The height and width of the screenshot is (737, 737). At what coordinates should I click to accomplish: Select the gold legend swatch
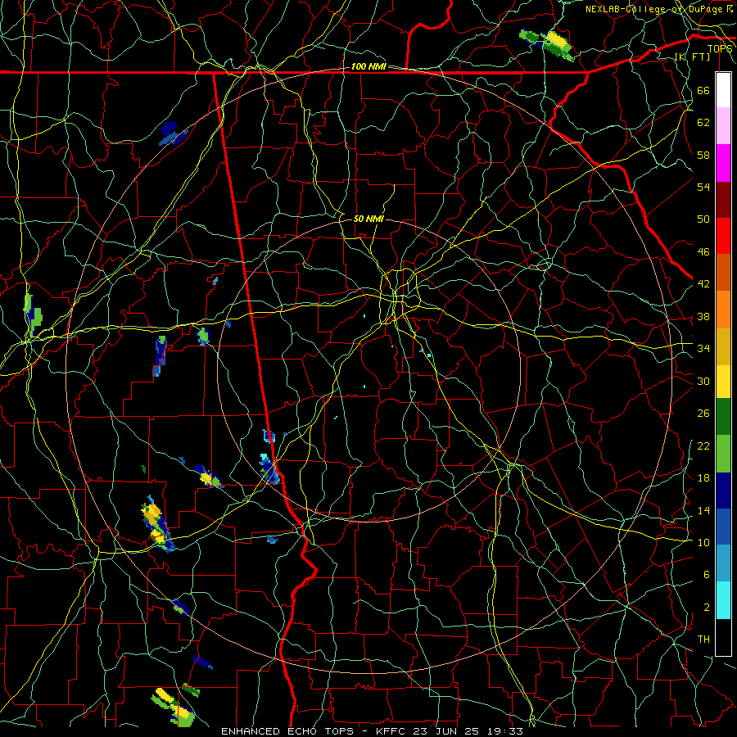tap(723, 346)
